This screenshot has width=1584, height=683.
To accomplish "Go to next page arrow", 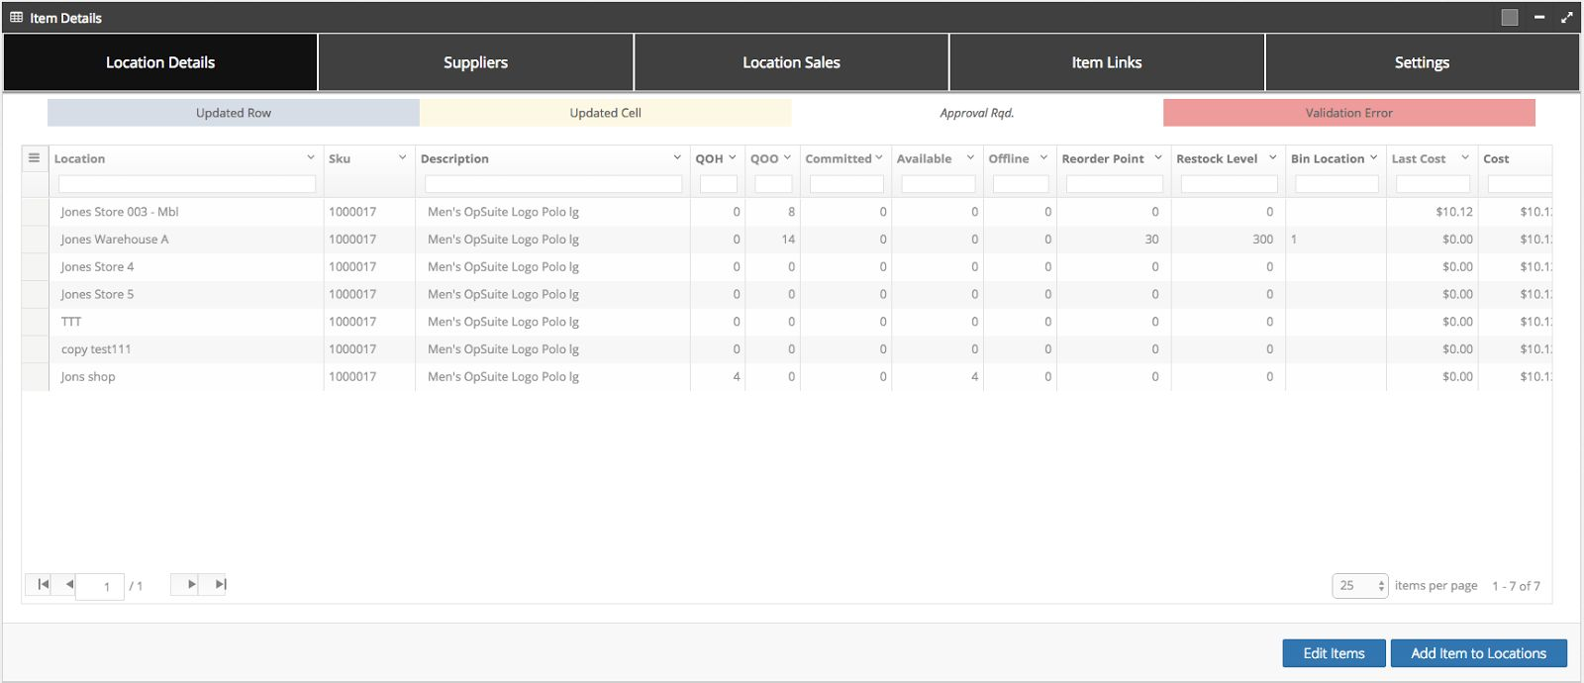I will pyautogui.click(x=191, y=584).
